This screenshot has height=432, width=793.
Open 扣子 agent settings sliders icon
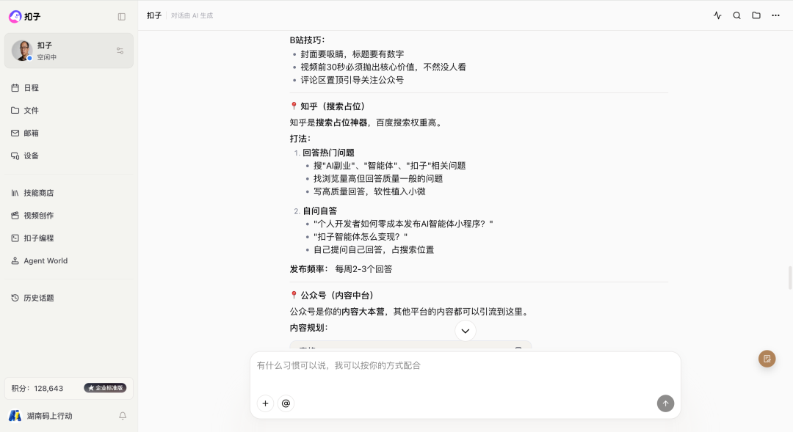[x=120, y=51]
